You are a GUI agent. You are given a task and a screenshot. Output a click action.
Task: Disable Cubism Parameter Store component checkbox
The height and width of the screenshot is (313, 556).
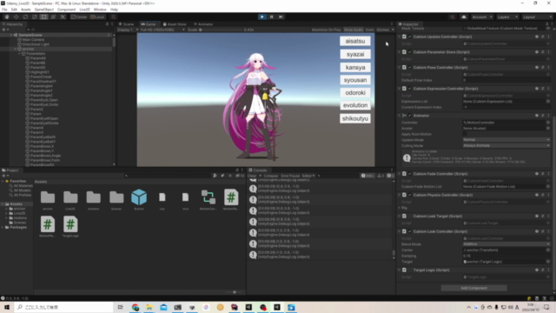[410, 52]
